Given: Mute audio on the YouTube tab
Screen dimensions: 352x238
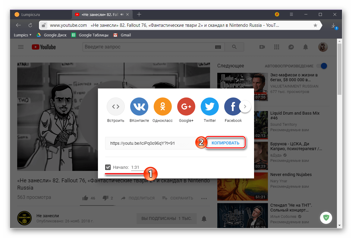Looking at the screenshot, I should pos(122,14).
